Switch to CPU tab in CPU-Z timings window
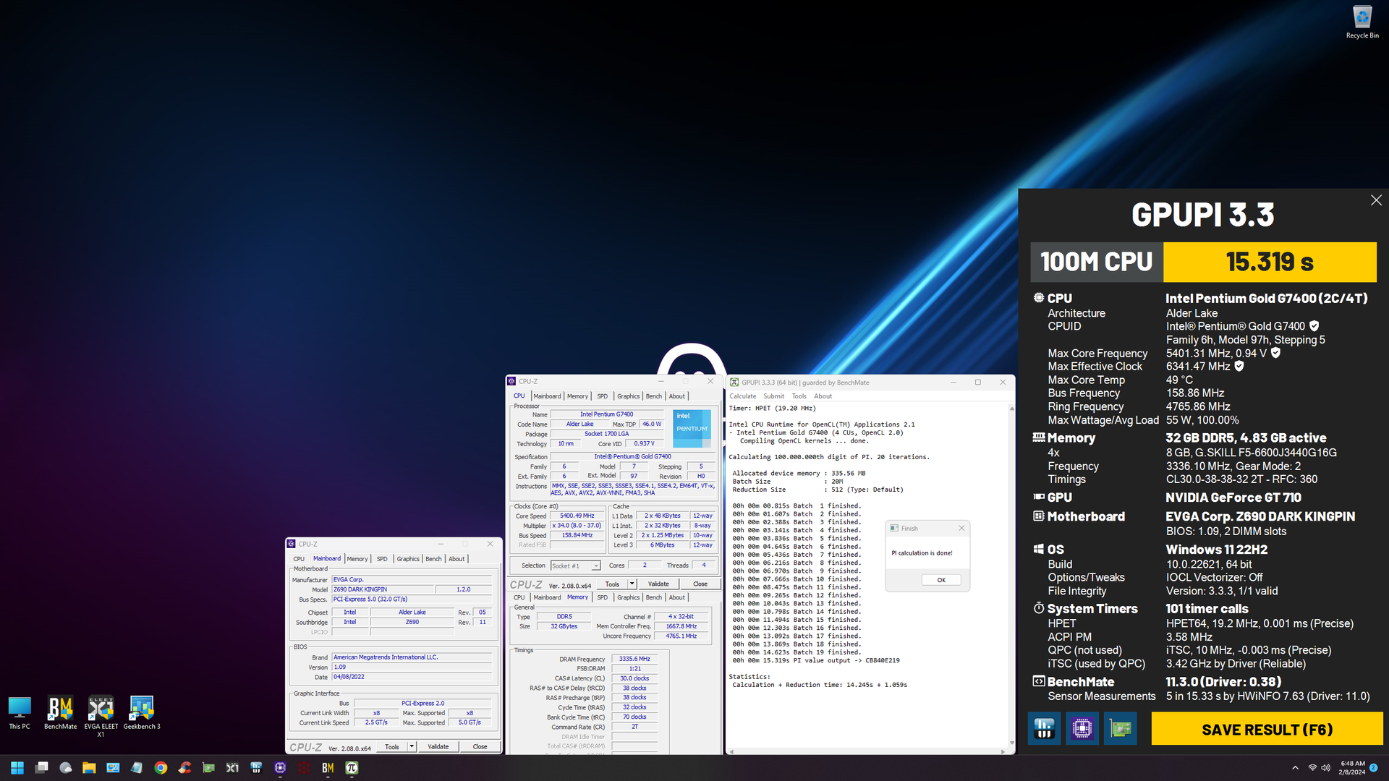Viewport: 1389px width, 781px height. click(519, 597)
